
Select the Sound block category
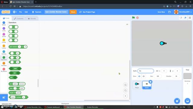pyautogui.click(x=4, y=35)
